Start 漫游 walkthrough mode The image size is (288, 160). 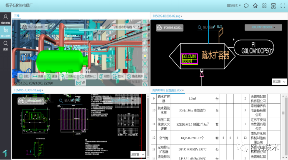[52, 76]
